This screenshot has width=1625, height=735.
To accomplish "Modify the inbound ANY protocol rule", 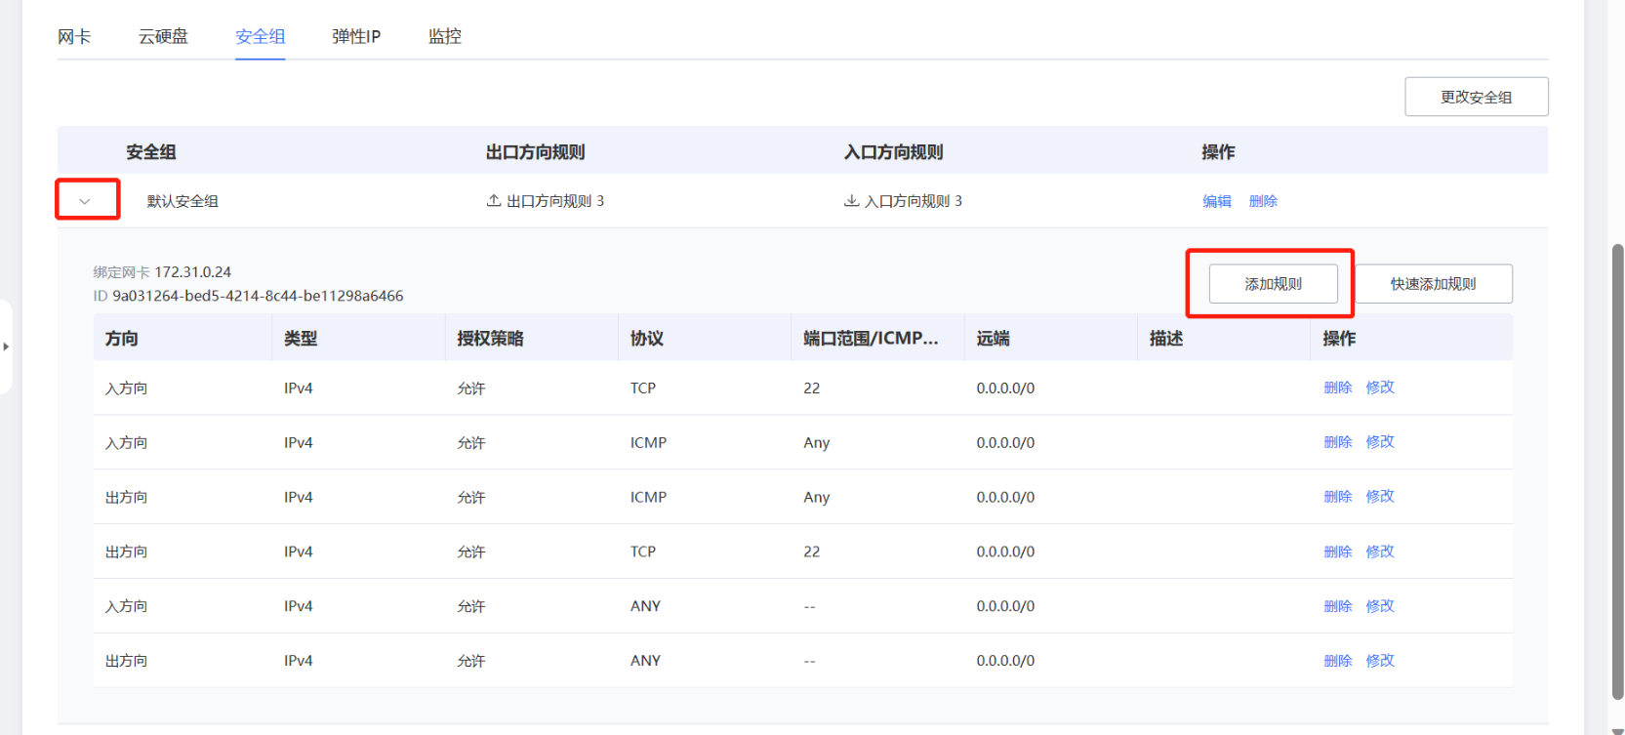I will click(1380, 606).
